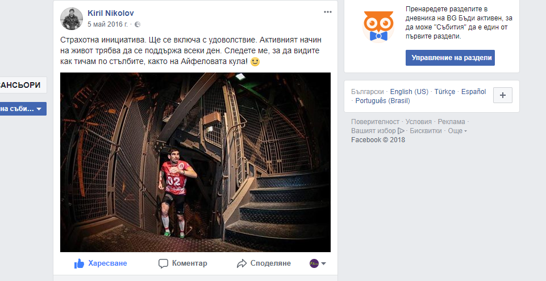Screen dimensions: 546x281
Task: Click the 5 май 2016 г. timestamp
Action: point(107,24)
